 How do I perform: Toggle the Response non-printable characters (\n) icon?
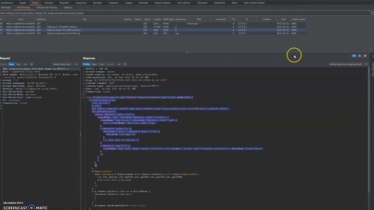click(x=119, y=64)
